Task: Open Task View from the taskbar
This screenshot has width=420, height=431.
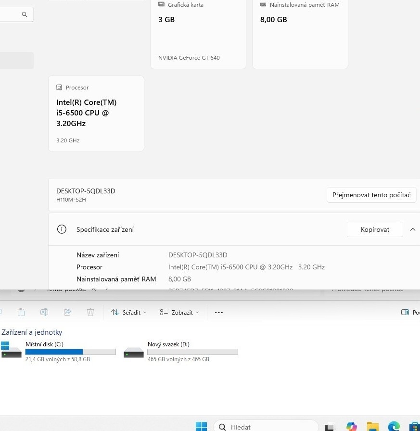Action: click(x=330, y=427)
